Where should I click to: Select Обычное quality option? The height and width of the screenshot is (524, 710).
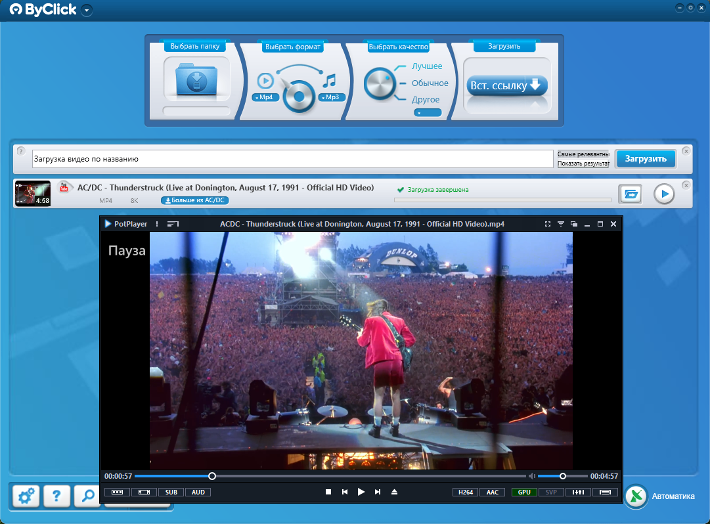tap(430, 83)
